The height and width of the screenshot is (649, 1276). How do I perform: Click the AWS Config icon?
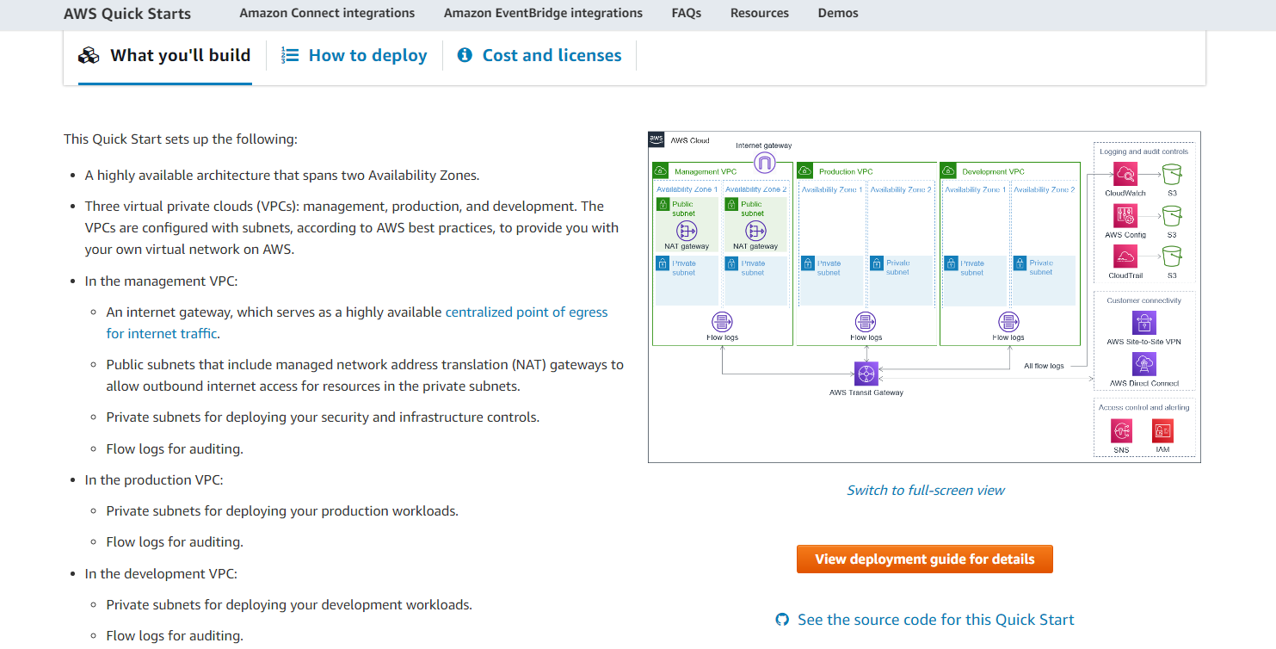tap(1125, 216)
